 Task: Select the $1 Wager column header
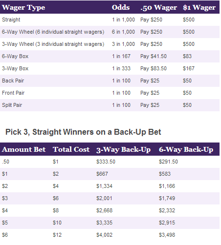point(199,7)
